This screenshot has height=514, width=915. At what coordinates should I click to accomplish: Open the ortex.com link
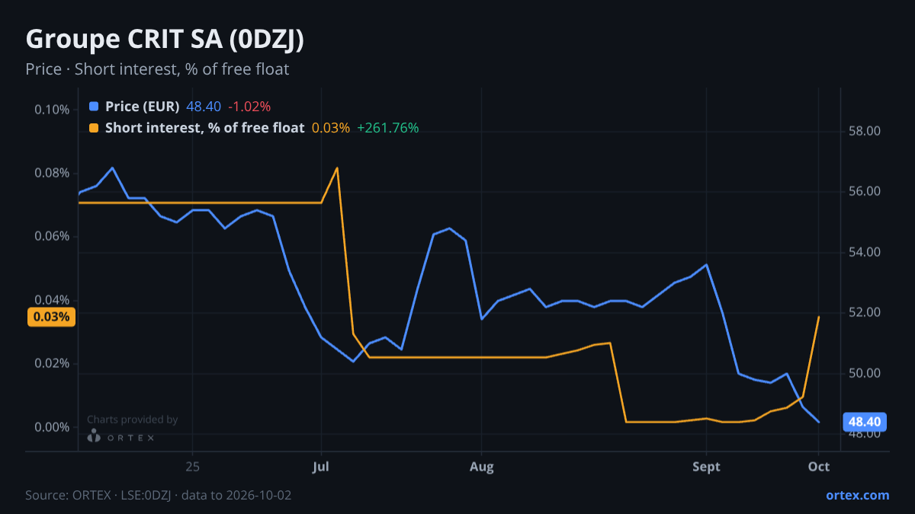858,495
